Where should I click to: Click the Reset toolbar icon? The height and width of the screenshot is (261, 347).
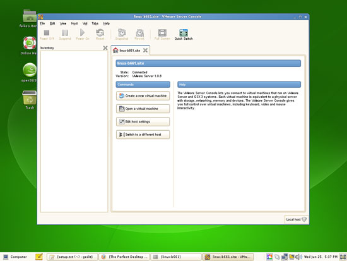click(x=100, y=33)
